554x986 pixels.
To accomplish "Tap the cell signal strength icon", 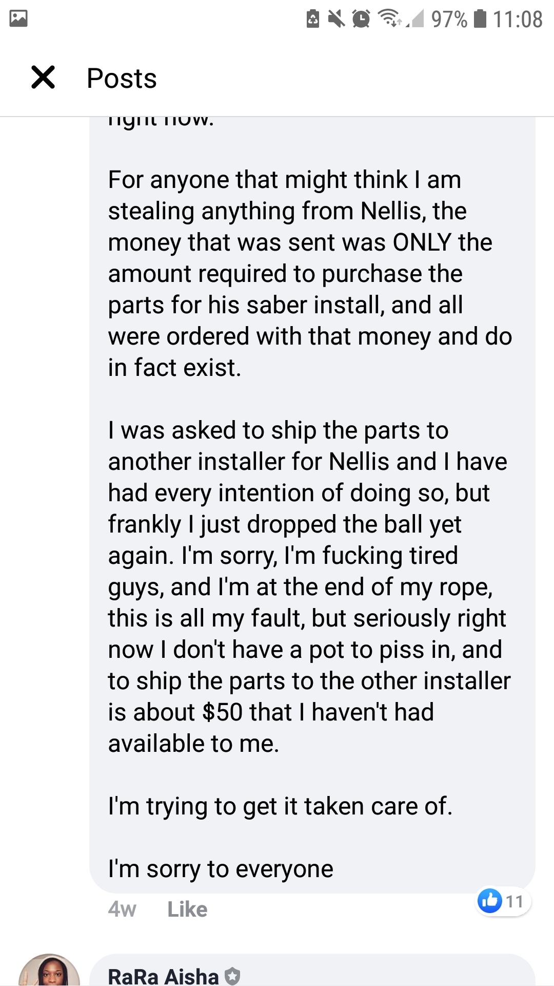I will click(x=415, y=19).
